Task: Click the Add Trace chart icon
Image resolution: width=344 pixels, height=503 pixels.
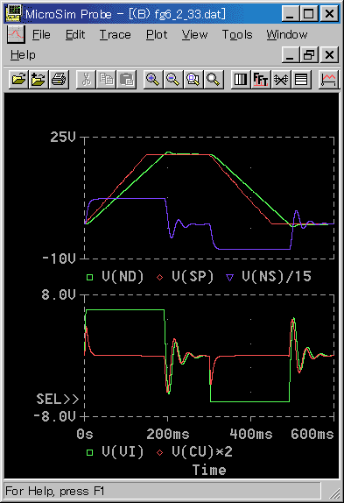Action: pos(329,79)
